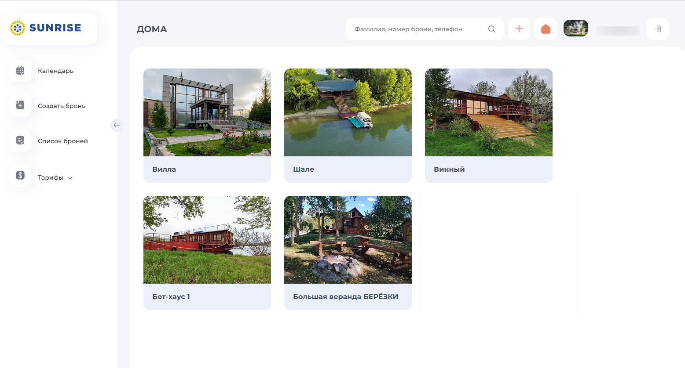
Task: Click the search magnifier icon
Action: 492,29
